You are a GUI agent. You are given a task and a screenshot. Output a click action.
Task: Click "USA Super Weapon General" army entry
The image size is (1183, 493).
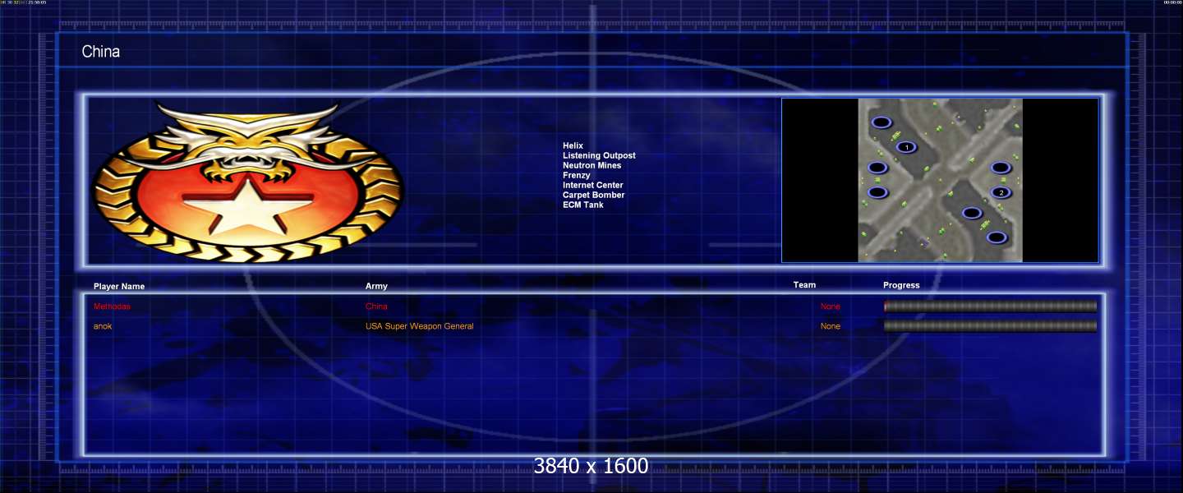420,326
